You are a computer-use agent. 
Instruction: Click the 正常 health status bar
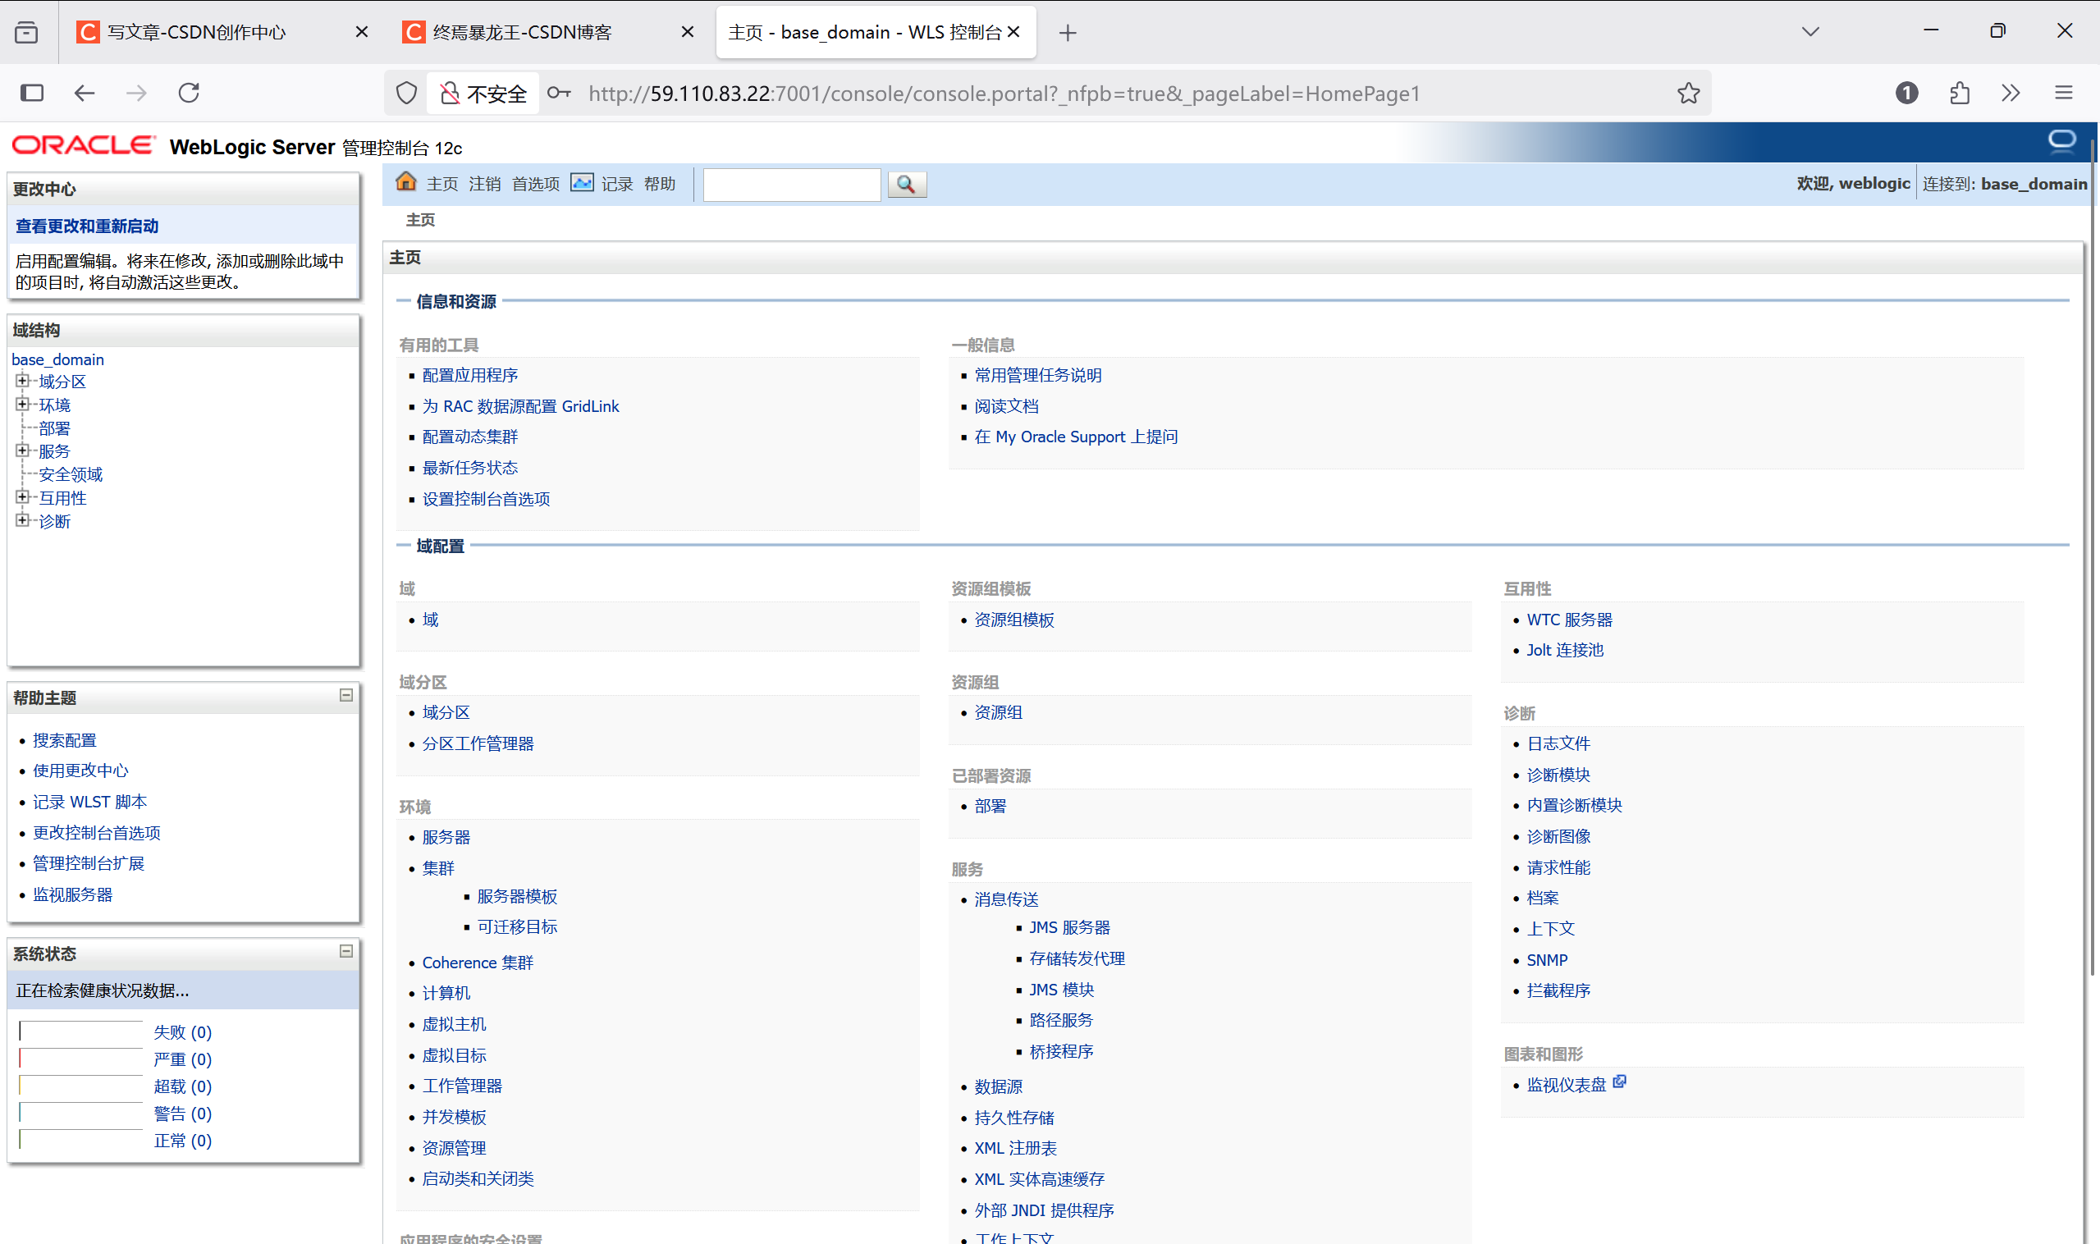(80, 1140)
